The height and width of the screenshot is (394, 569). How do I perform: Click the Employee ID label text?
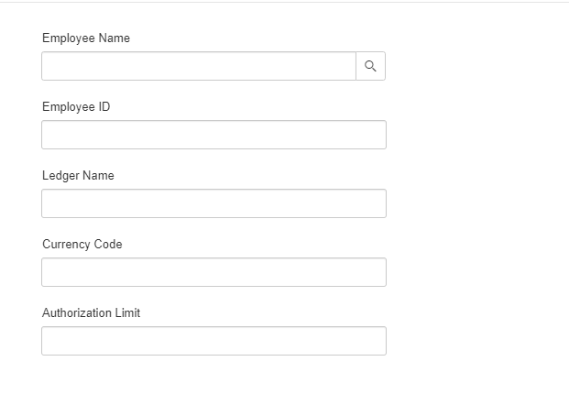76,106
